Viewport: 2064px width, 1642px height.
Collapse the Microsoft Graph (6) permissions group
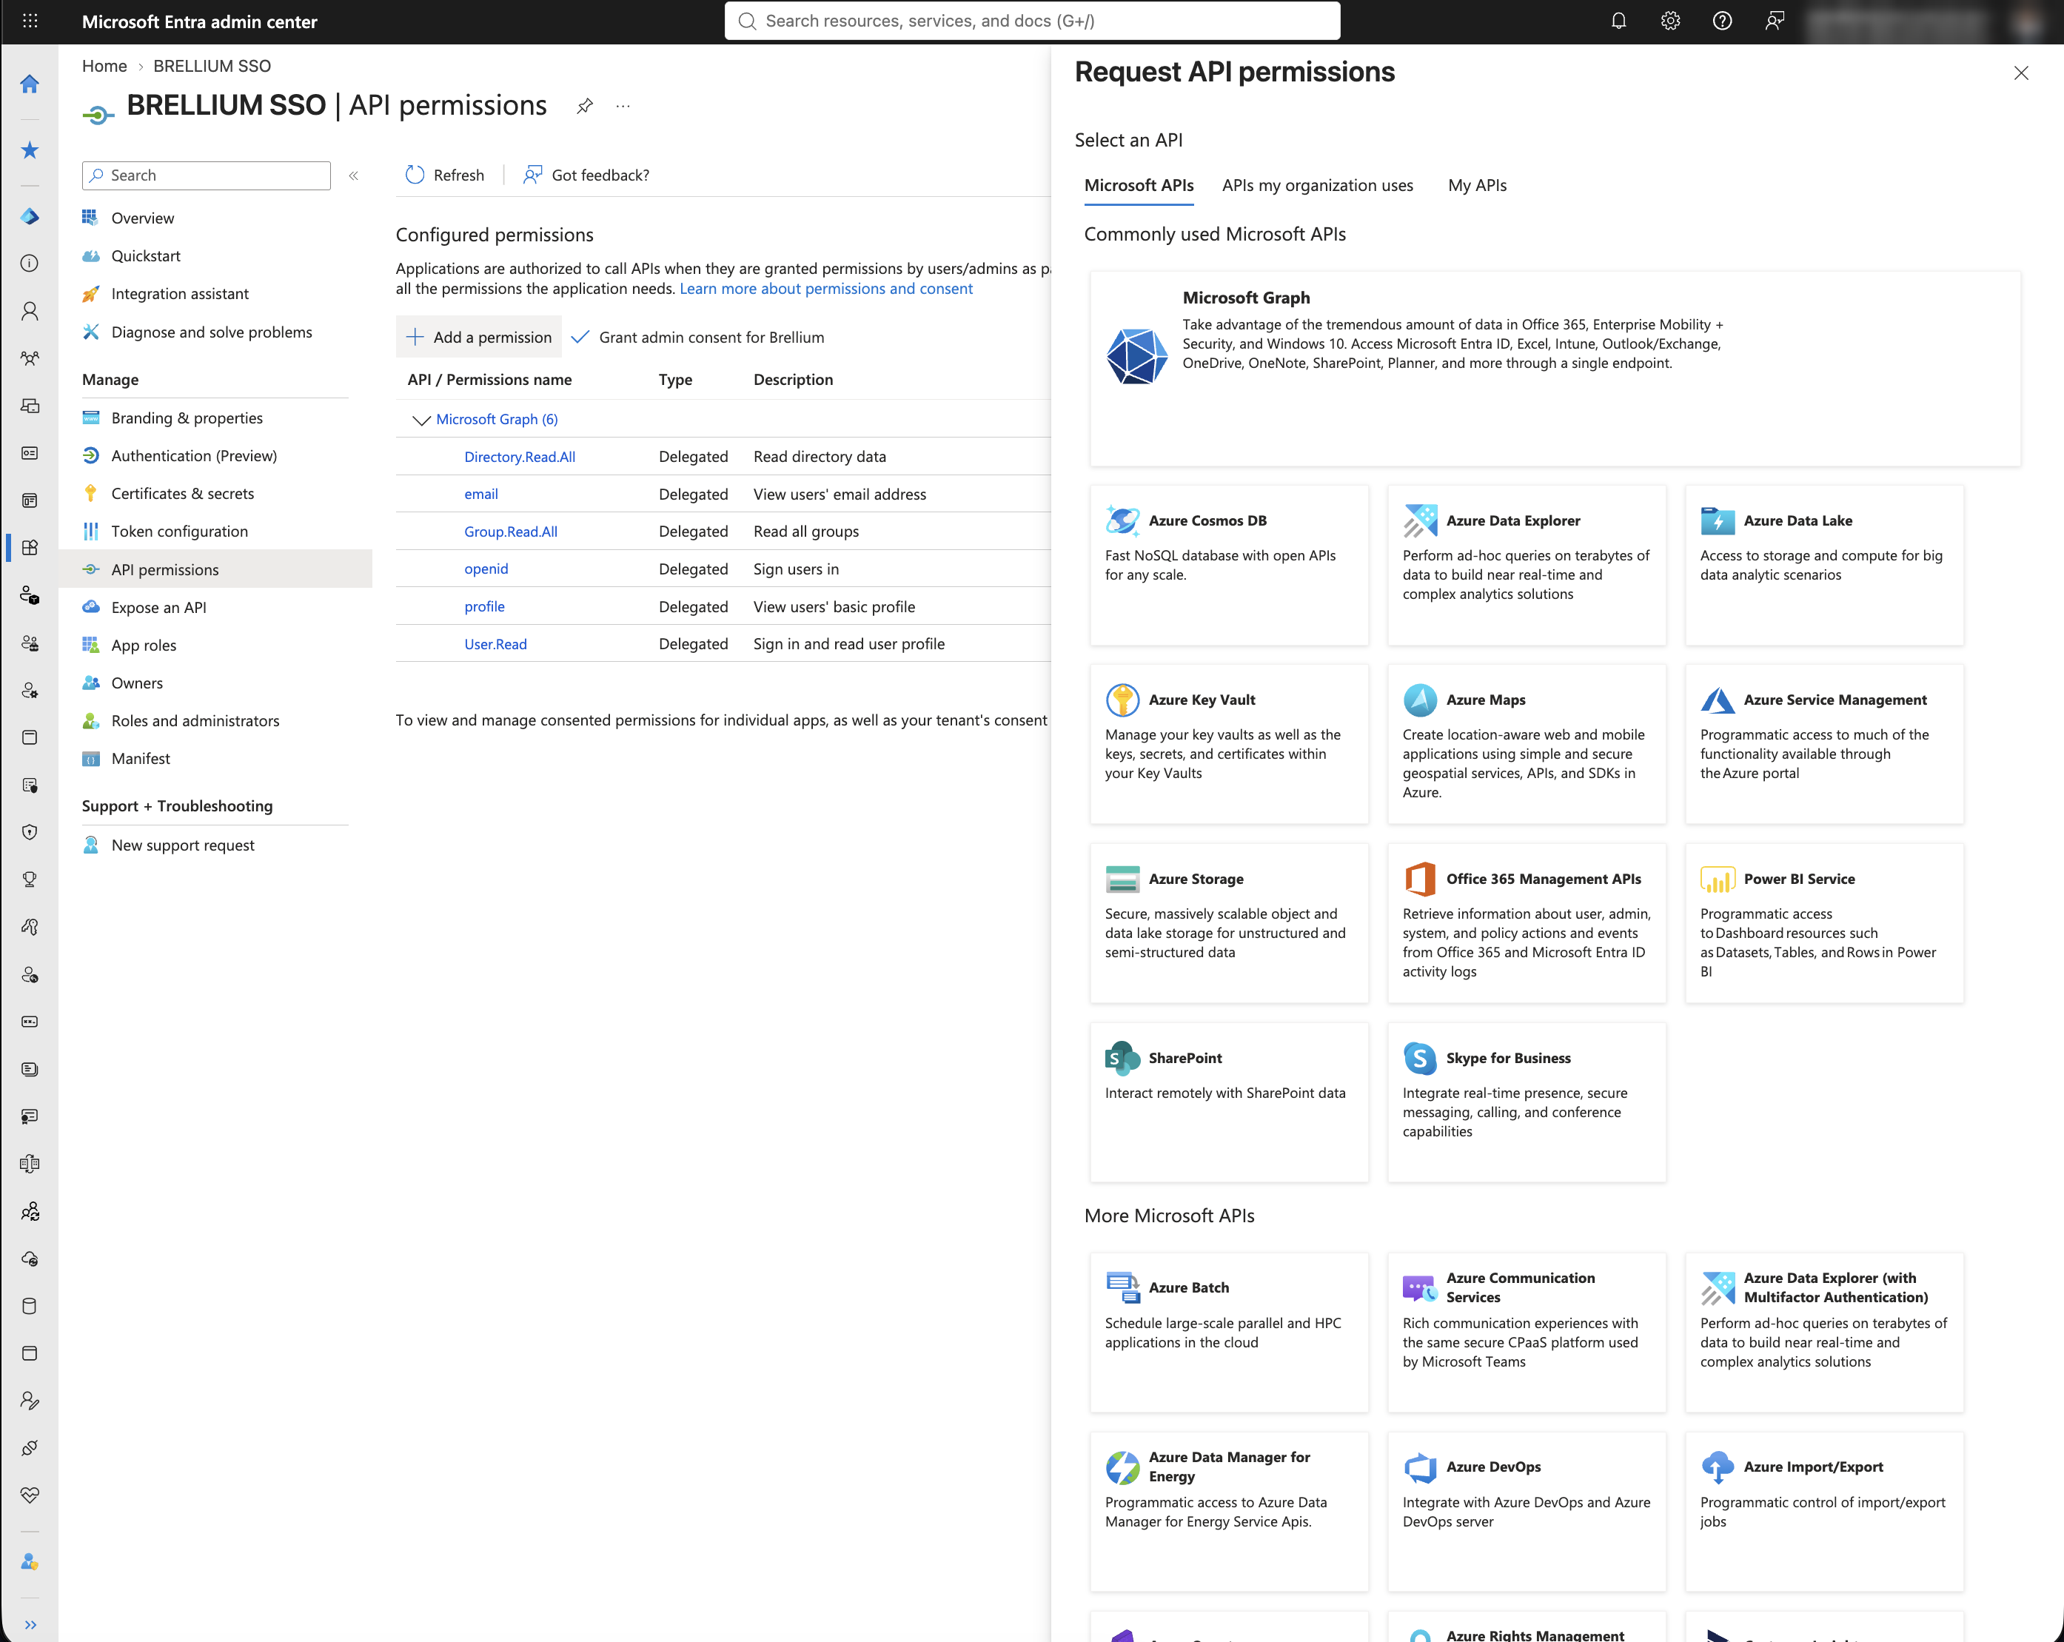coord(420,419)
